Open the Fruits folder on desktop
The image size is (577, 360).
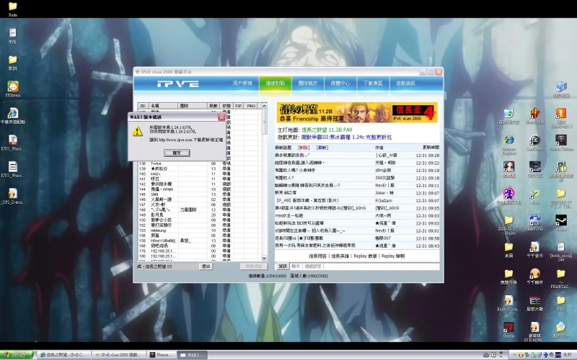[x=12, y=9]
